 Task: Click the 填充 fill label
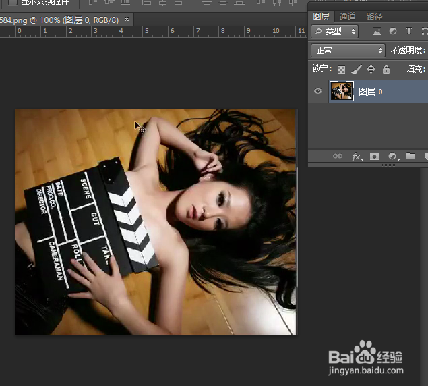[x=416, y=69]
